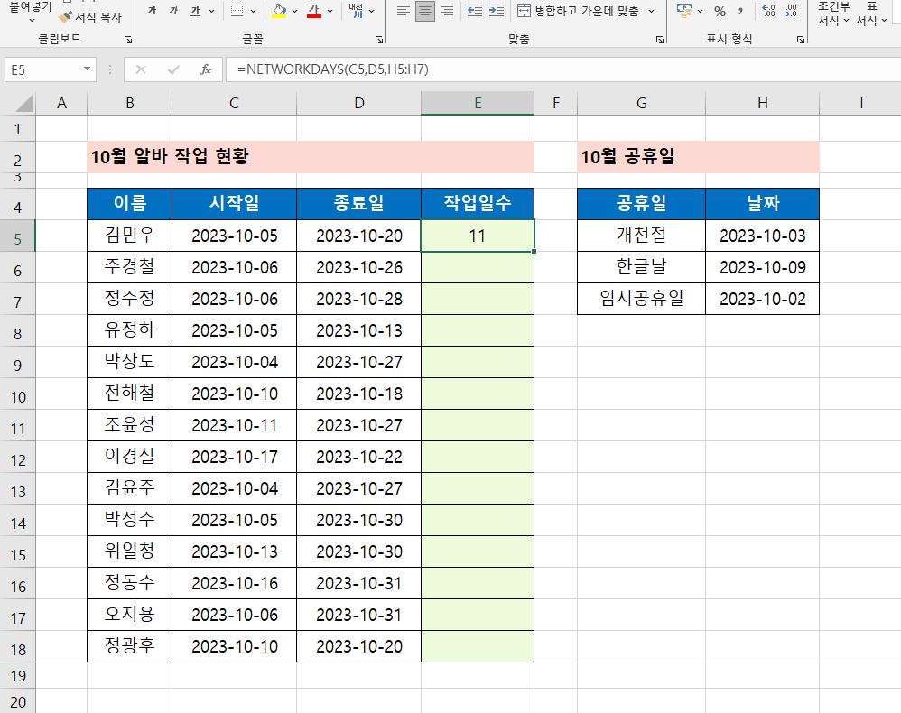Click the Insert Function fx icon

point(206,69)
